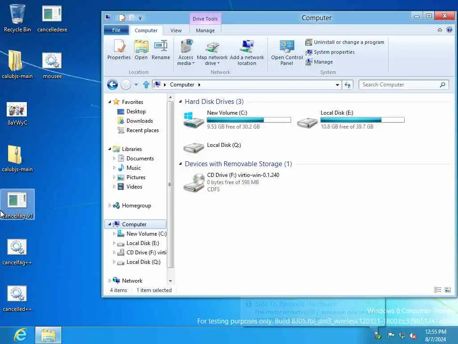Open Internet Explorer from the taskbar
The image size is (458, 344).
[20, 335]
